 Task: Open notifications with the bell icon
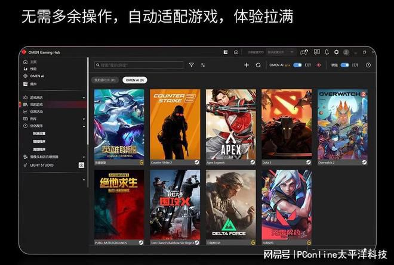point(327,52)
